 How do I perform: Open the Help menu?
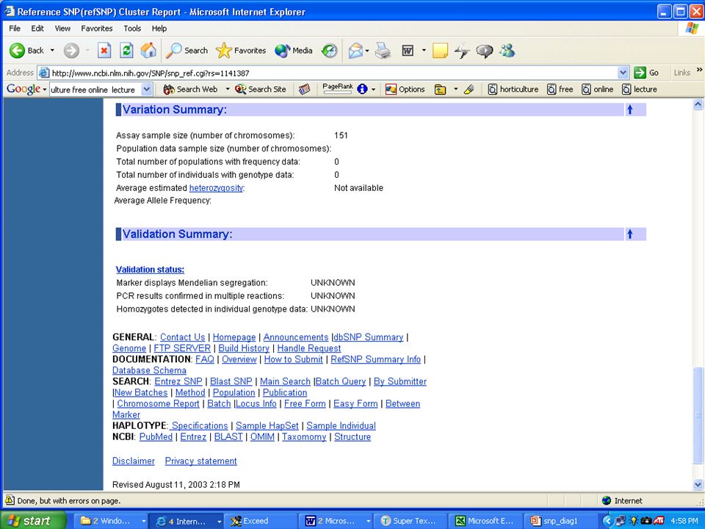159,29
